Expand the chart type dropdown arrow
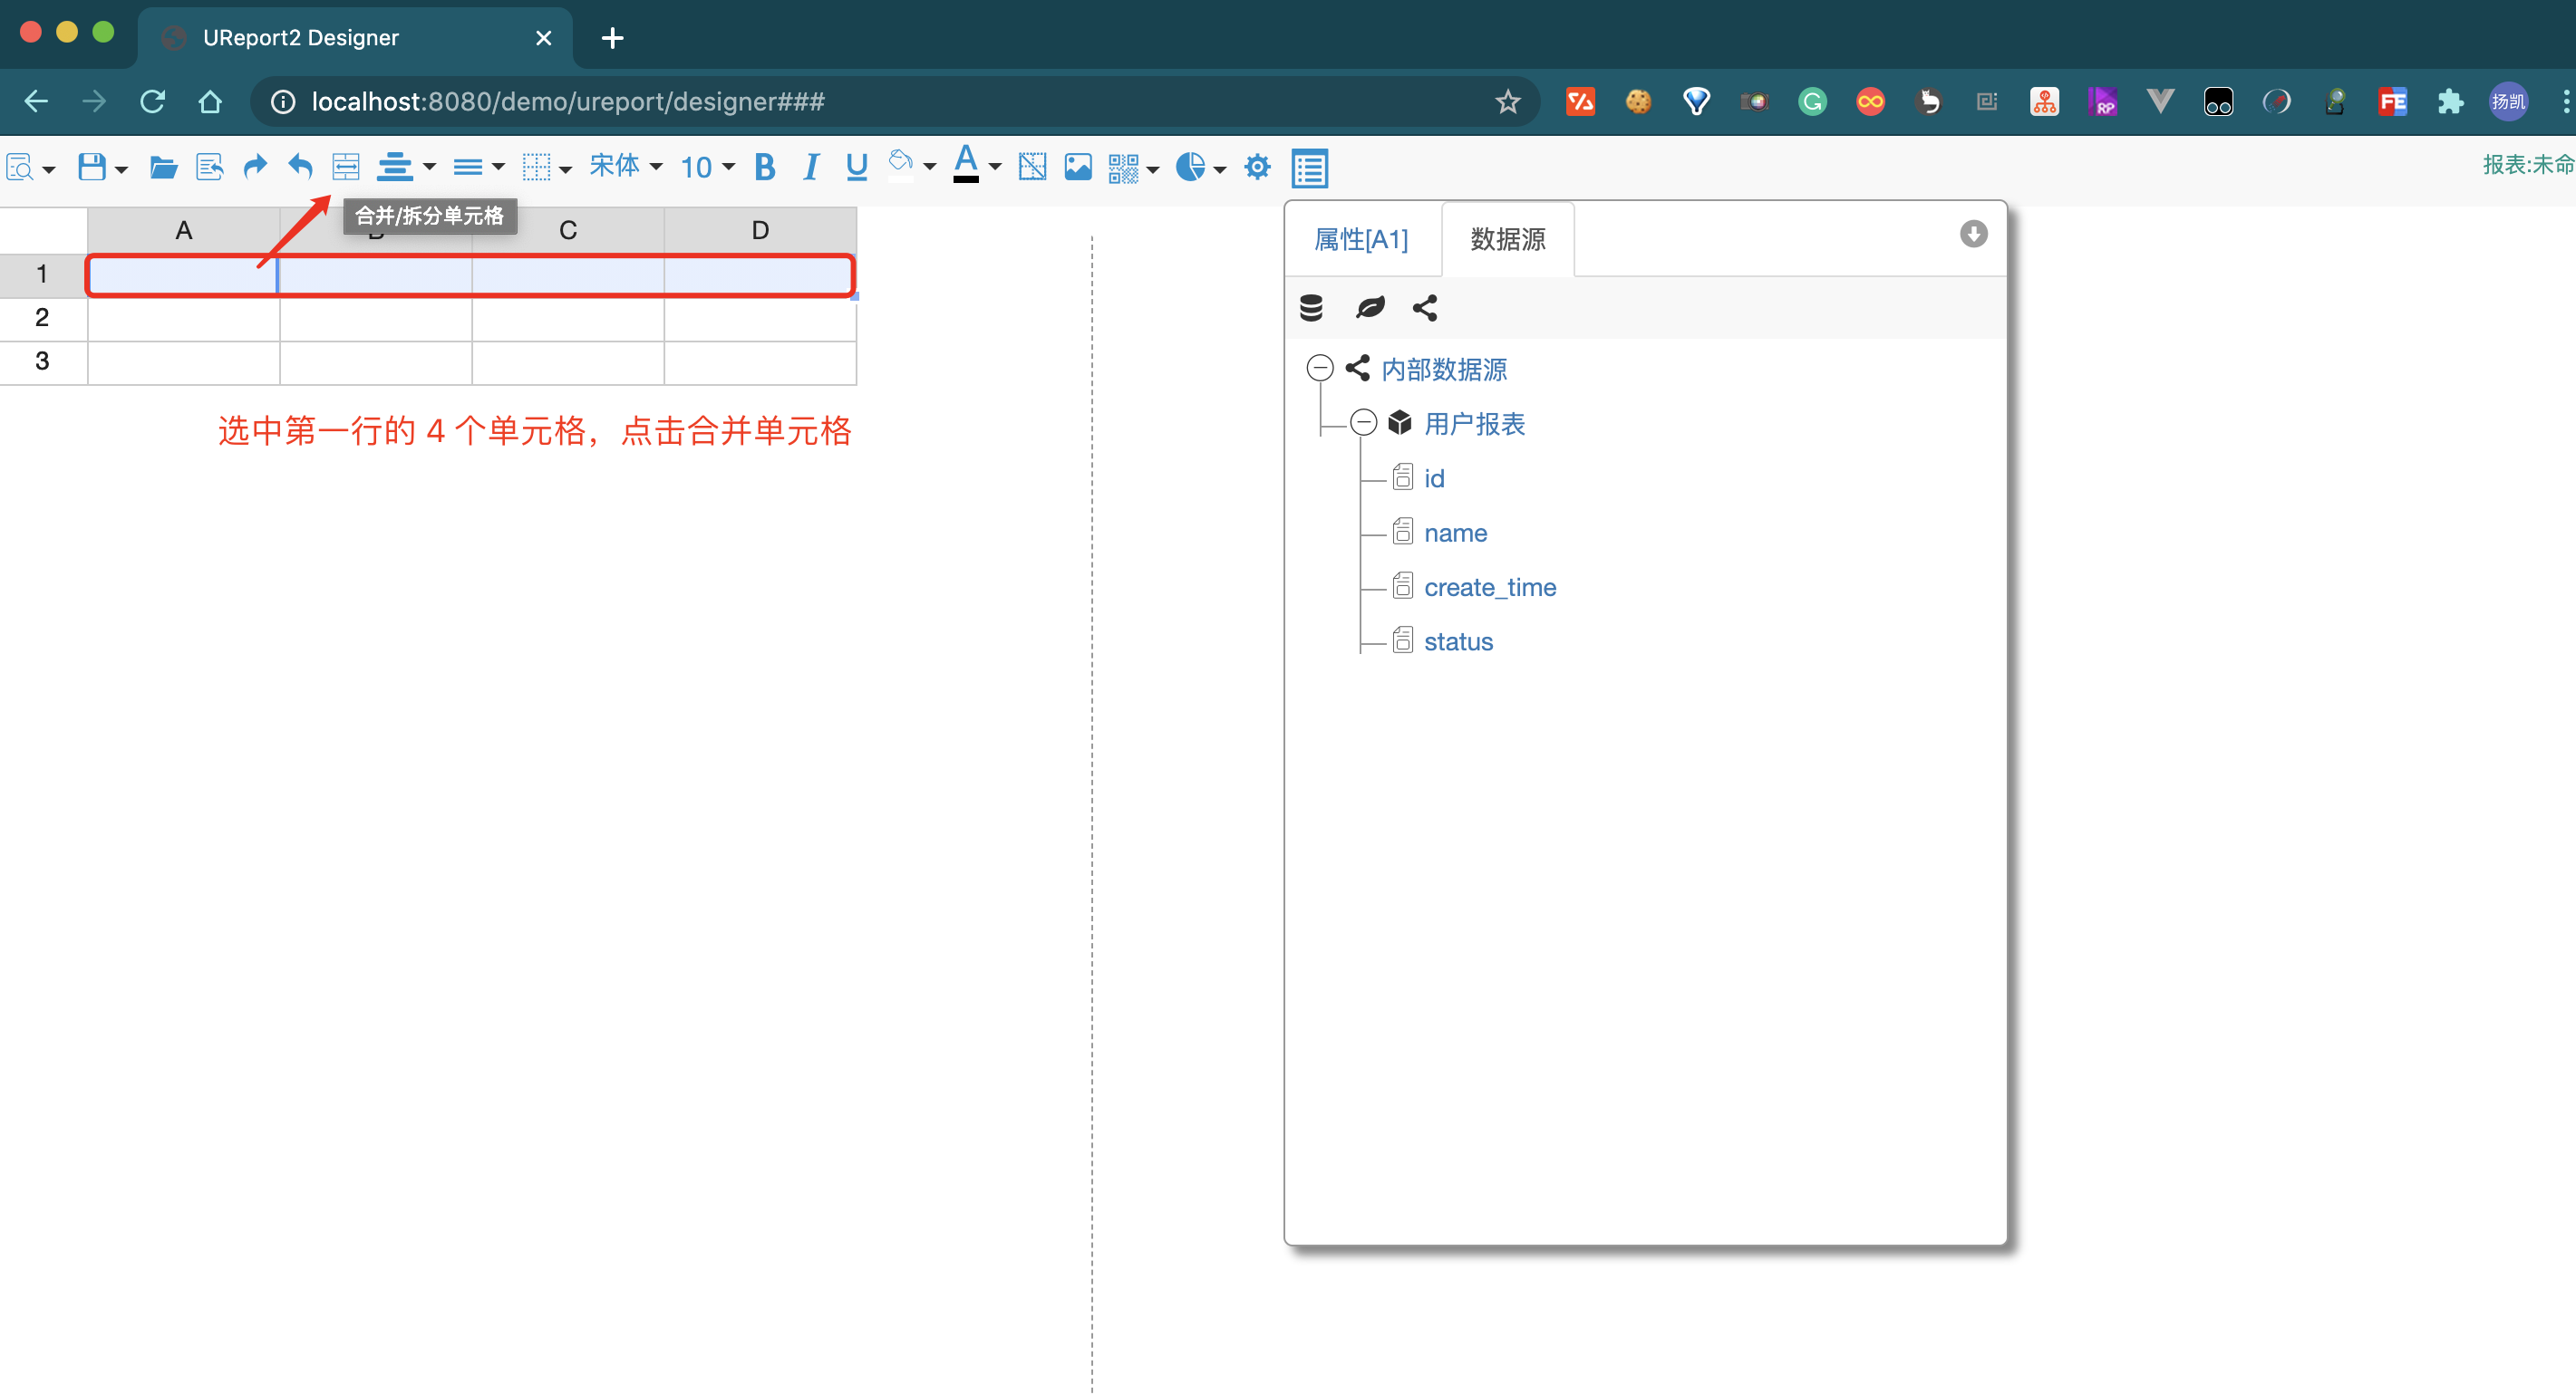The width and height of the screenshot is (2576, 1395). [x=1220, y=168]
